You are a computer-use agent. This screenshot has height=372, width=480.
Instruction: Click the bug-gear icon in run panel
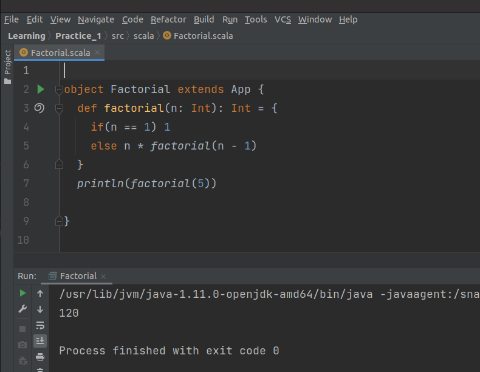pos(22,360)
